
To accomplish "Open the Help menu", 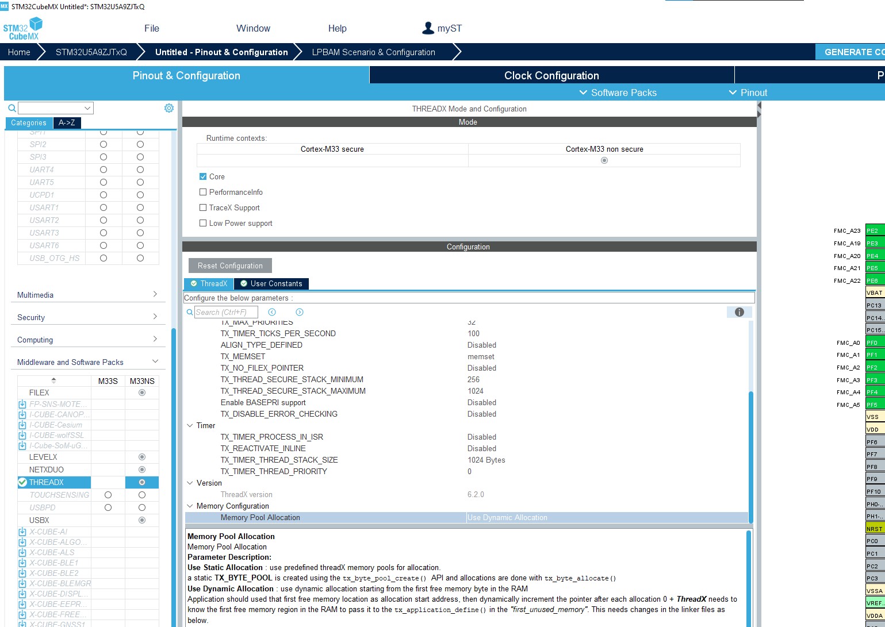I will click(x=338, y=28).
